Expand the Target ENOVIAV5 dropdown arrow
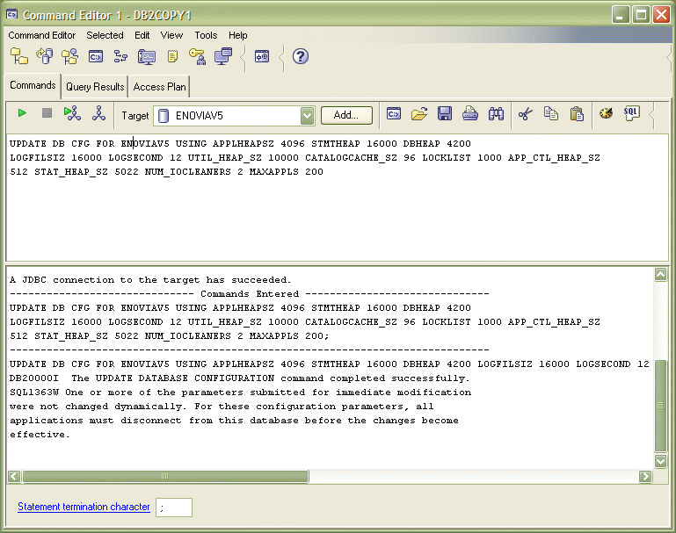This screenshot has height=533, width=676. point(307,115)
